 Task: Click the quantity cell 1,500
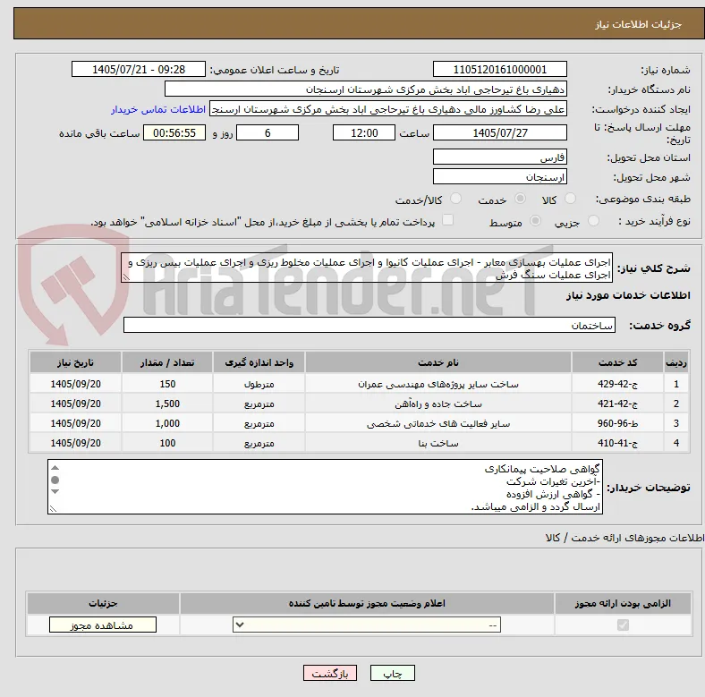pyautogui.click(x=167, y=404)
